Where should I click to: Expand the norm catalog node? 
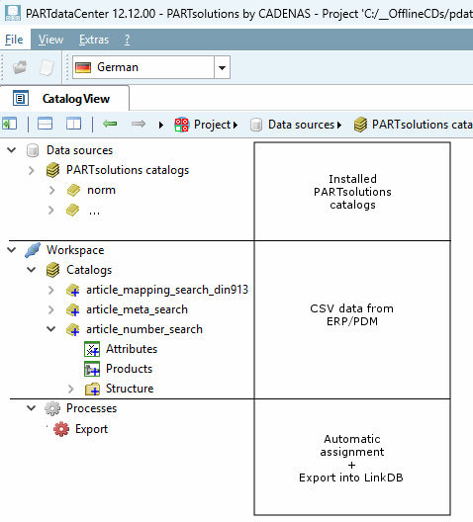click(51, 190)
